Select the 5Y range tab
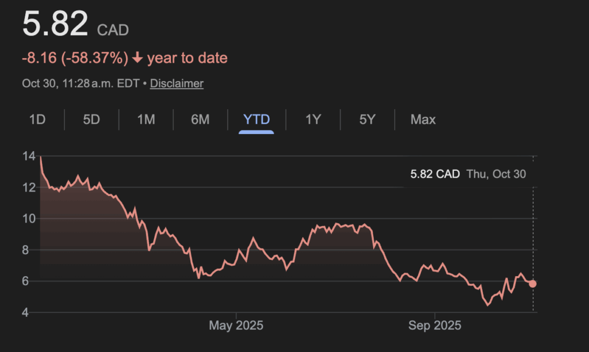Screen dimensions: 589x352 tap(368, 120)
